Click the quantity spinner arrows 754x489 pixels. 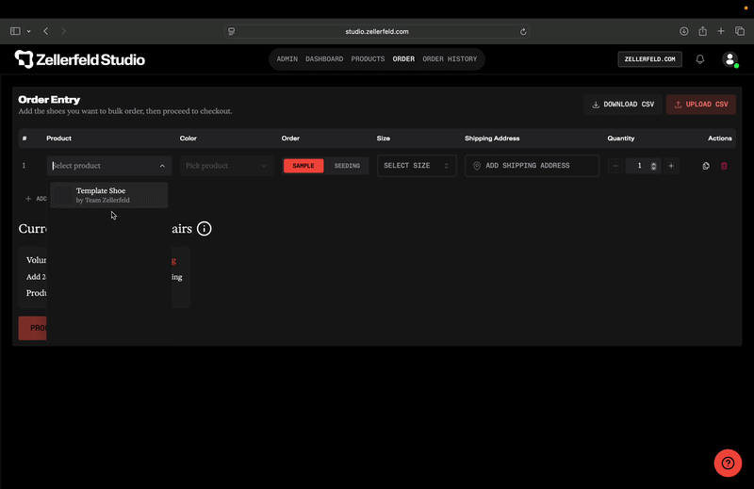coord(653,166)
